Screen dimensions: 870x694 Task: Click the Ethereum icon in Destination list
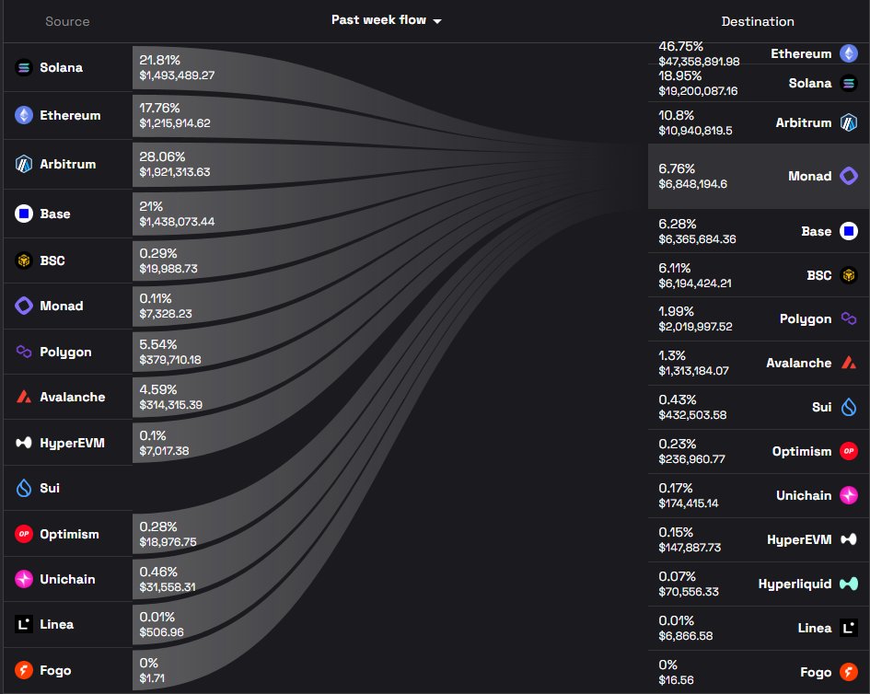coord(848,53)
